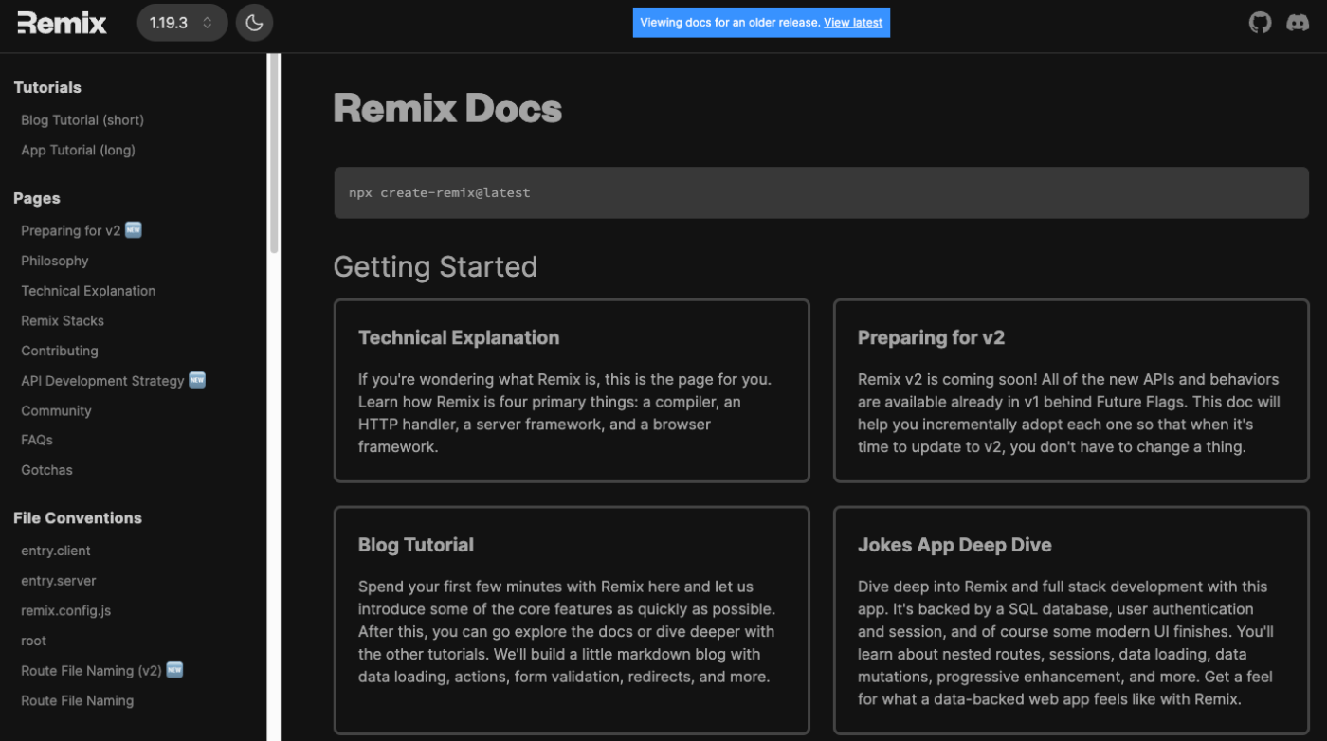Go to Remix logo home
The image size is (1327, 741).
62,23
